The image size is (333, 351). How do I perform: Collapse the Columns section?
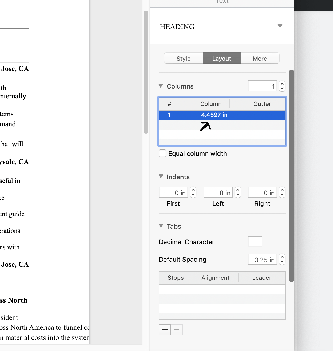(x=160, y=86)
